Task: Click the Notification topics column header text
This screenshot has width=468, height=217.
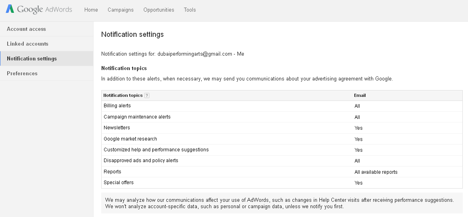Action: point(123,96)
